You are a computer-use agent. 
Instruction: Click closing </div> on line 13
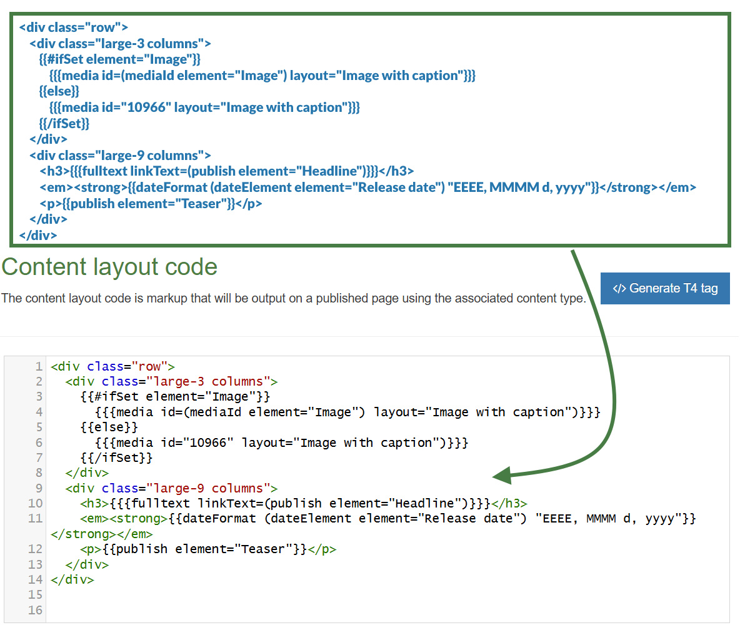click(x=87, y=564)
